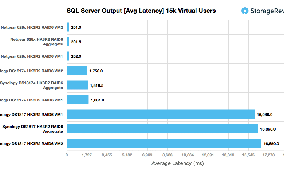This screenshot has height=176, width=284.
Task: Click the 15,545 axis tick label
Action: coord(248,155)
